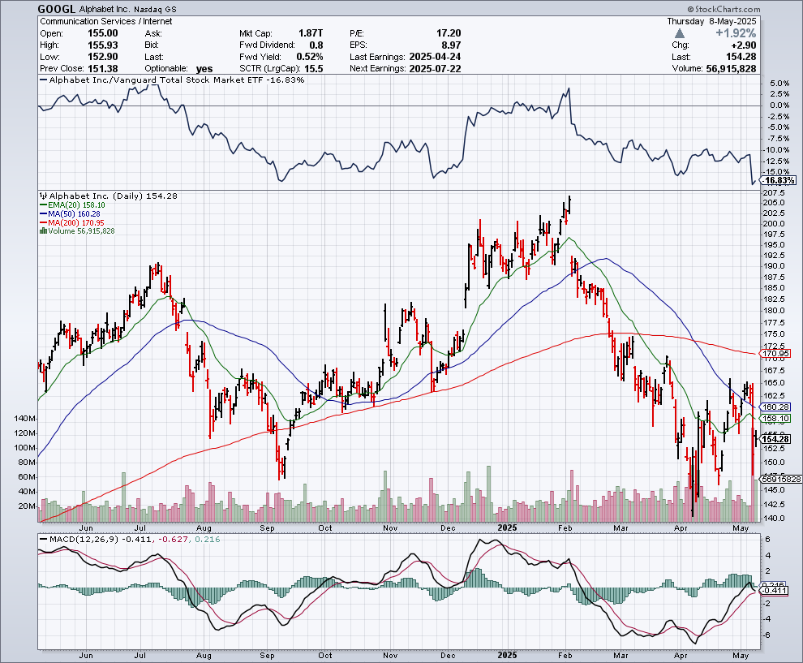Click the -16.83% relative strength axis tag

pos(779,180)
